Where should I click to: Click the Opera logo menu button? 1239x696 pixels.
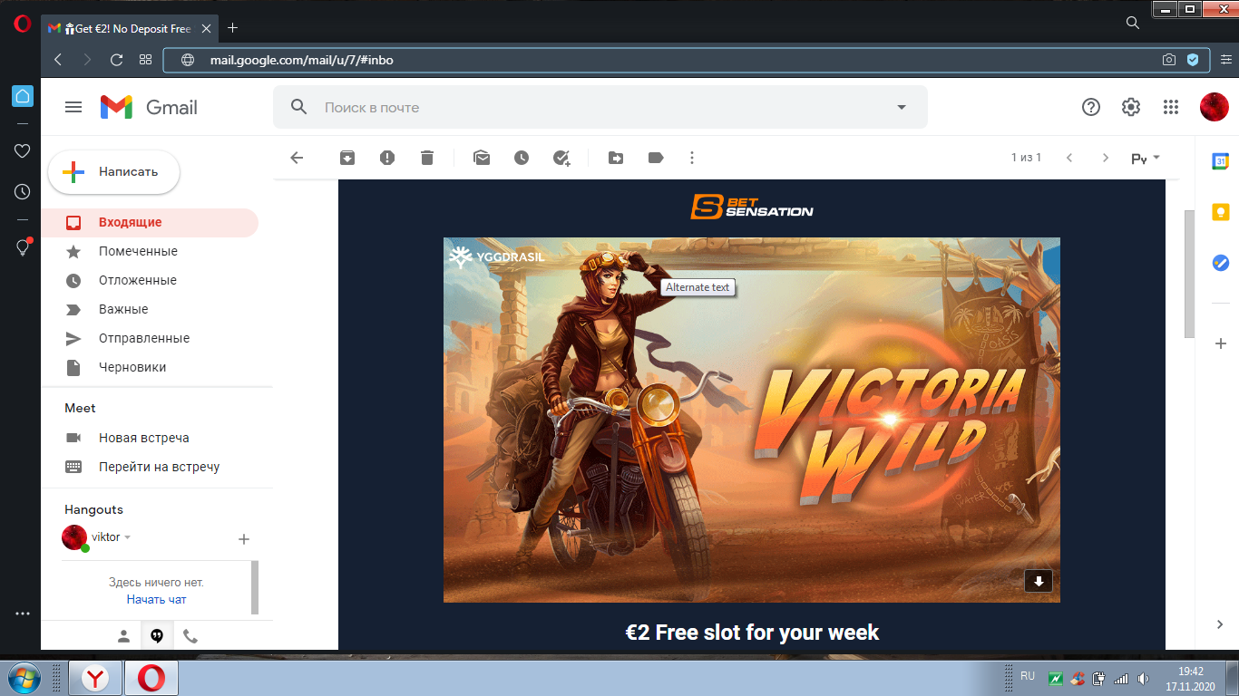tap(23, 24)
